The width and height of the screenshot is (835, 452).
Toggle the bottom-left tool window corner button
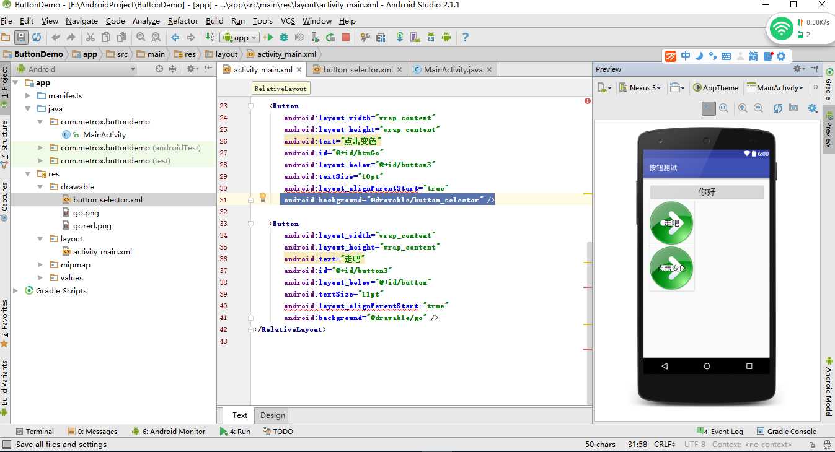(x=6, y=445)
